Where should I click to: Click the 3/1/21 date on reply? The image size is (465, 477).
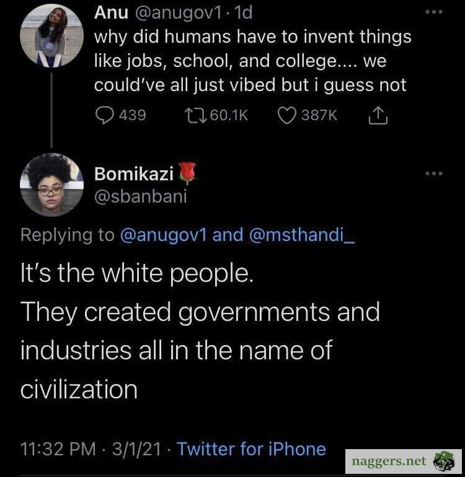(x=135, y=449)
